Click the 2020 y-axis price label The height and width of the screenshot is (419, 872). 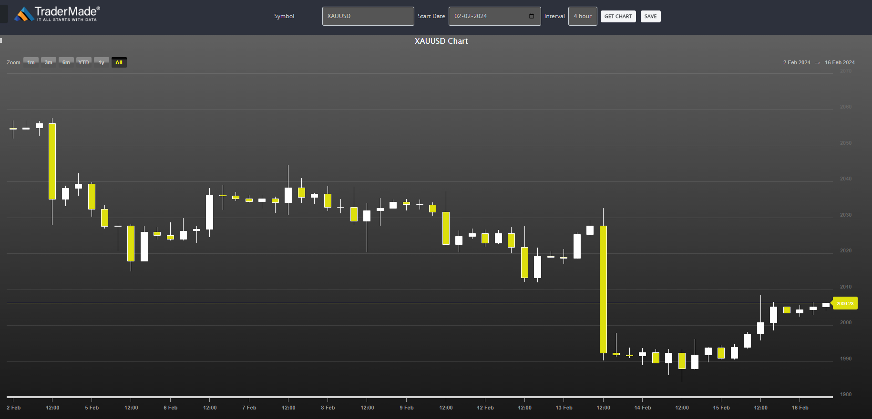point(846,250)
